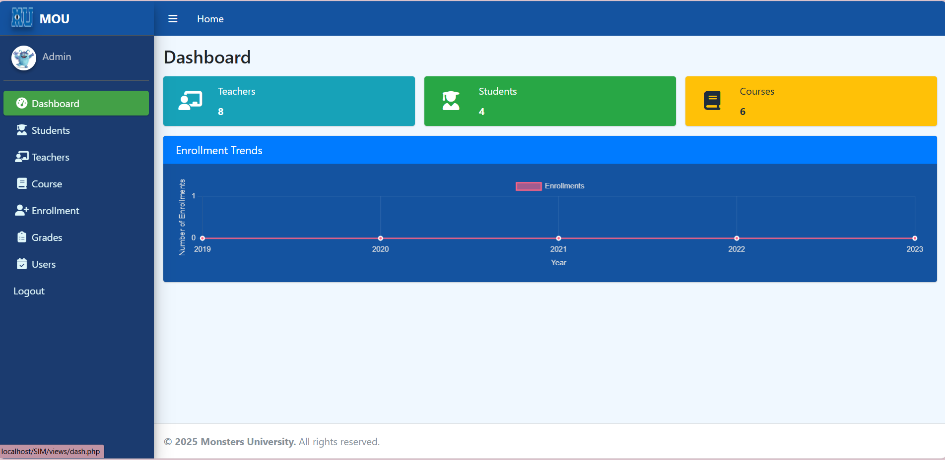Click the book icon on the Courses card
Screen dimensions: 945x460
coord(712,101)
